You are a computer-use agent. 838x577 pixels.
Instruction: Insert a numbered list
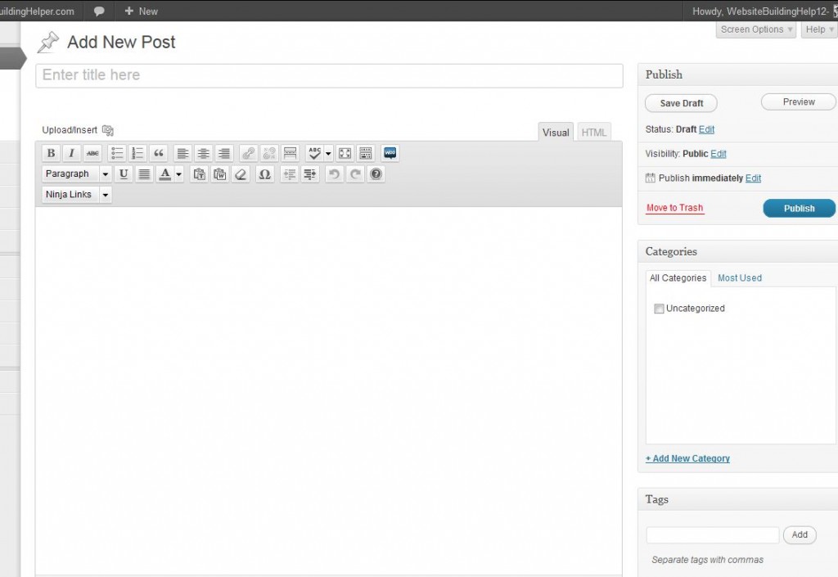[x=137, y=153]
